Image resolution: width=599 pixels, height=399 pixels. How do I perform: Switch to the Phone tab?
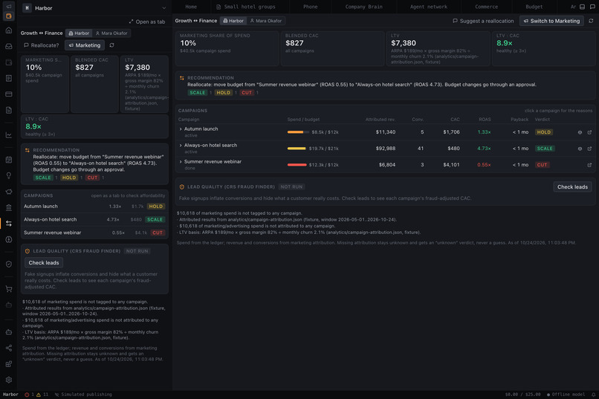[310, 7]
